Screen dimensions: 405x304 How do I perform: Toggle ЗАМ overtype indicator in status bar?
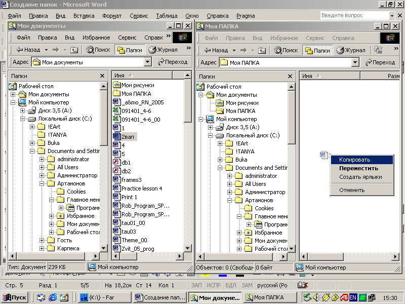247,285
